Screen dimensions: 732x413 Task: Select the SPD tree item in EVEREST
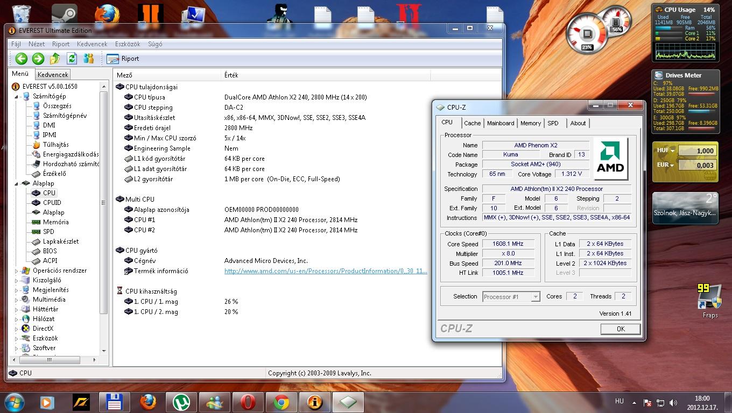coord(48,232)
